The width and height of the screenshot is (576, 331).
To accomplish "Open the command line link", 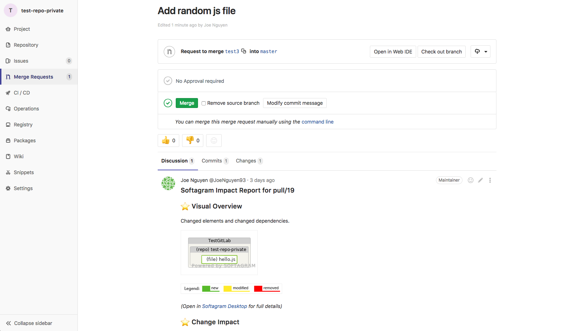I will 317,122.
